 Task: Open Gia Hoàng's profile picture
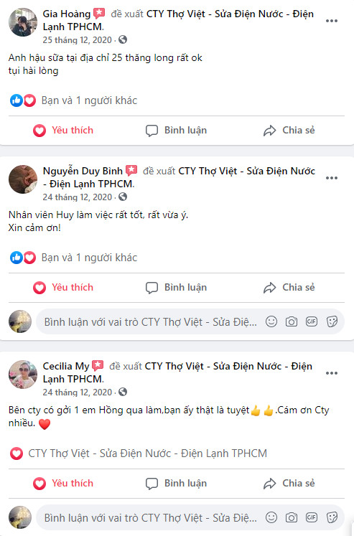click(x=23, y=22)
